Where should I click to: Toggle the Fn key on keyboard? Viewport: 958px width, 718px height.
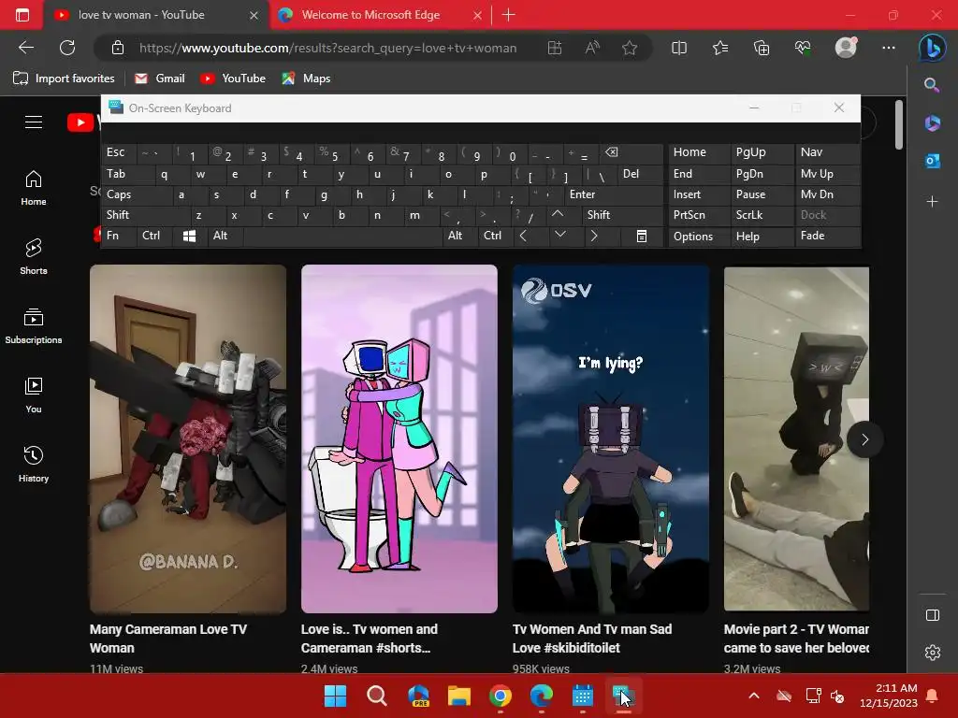coord(119,236)
